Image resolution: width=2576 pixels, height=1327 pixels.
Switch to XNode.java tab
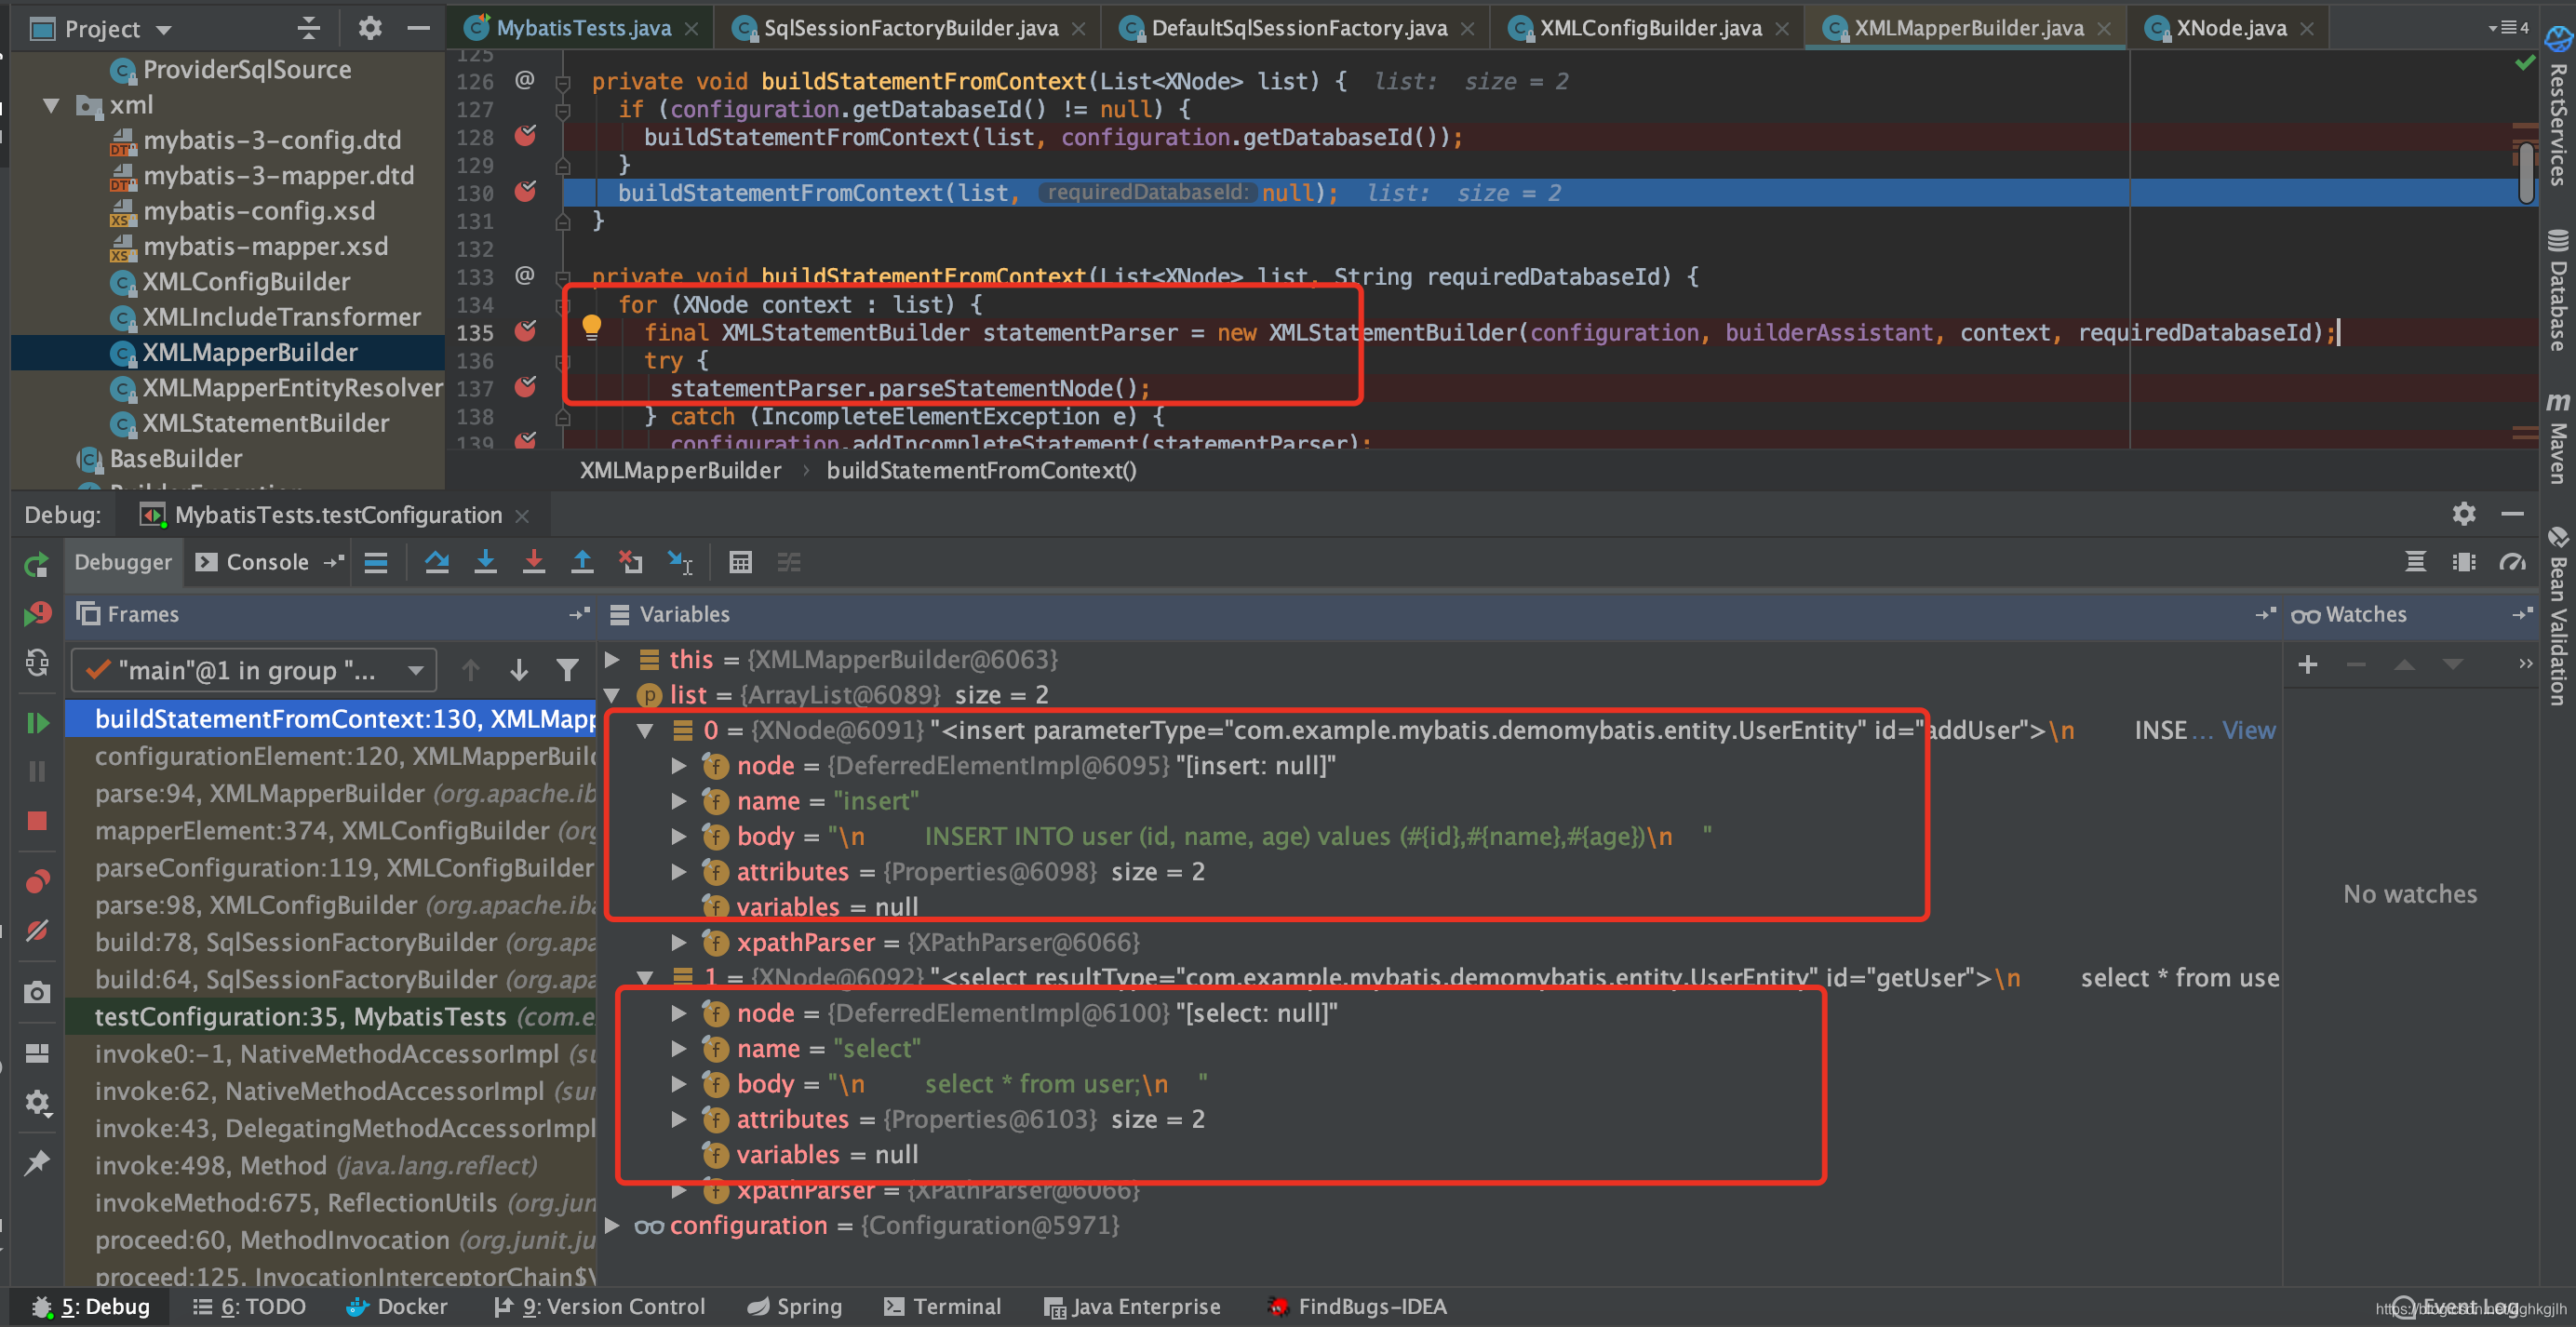tap(2230, 28)
